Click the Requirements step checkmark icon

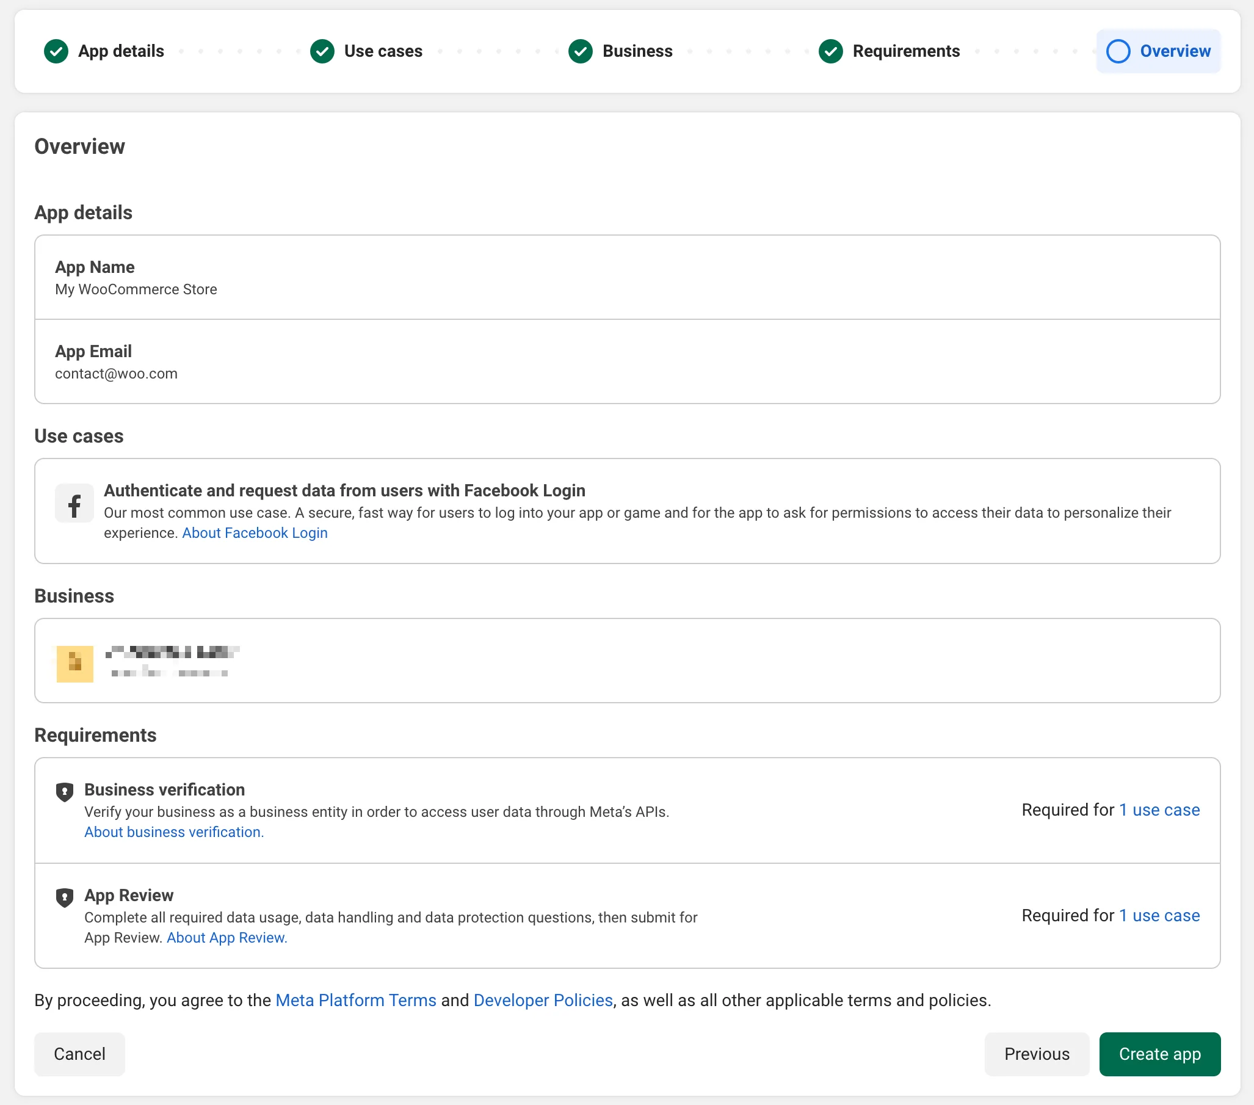coord(831,51)
